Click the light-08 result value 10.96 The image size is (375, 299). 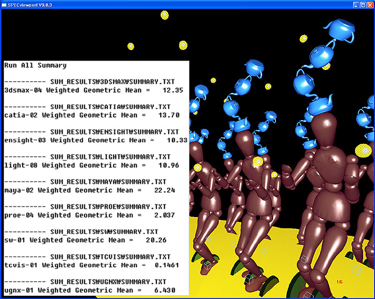(x=161, y=165)
